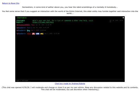Click Beanbert username on 'Test 2' message
Screen dimensions: 140x105
(21, 28)
